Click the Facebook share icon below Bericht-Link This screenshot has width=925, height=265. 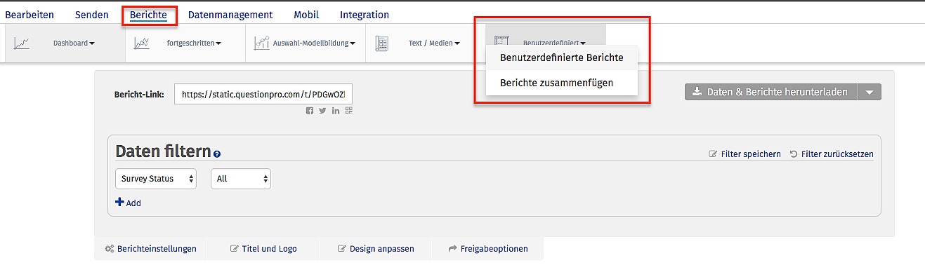pos(310,111)
